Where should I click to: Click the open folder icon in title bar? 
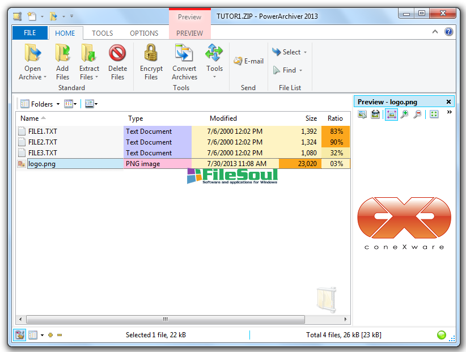click(x=54, y=16)
